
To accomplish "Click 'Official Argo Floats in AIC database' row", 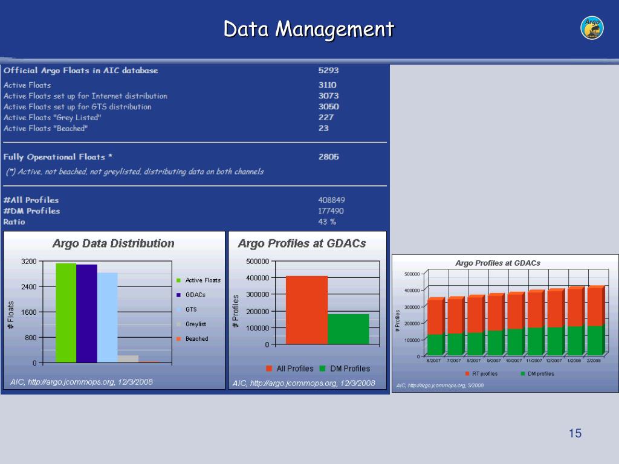I will click(195, 70).
